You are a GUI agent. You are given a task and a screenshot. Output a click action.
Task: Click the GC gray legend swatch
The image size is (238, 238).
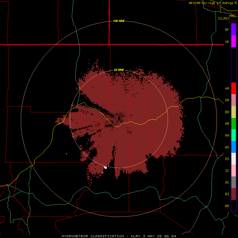coord(234,182)
